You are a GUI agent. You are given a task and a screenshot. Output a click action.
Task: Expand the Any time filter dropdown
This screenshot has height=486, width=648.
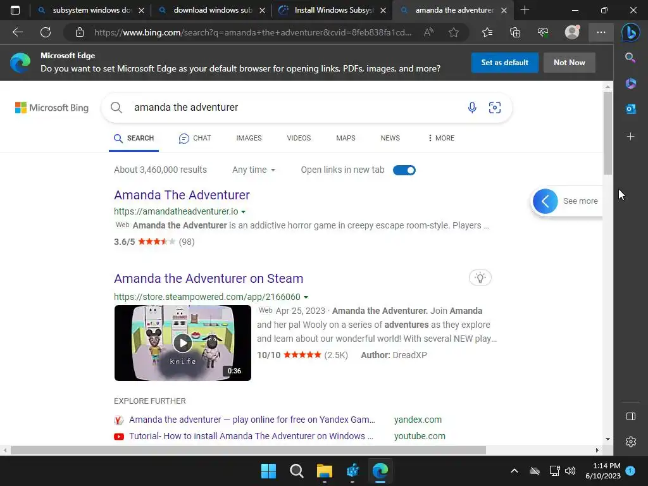click(254, 170)
